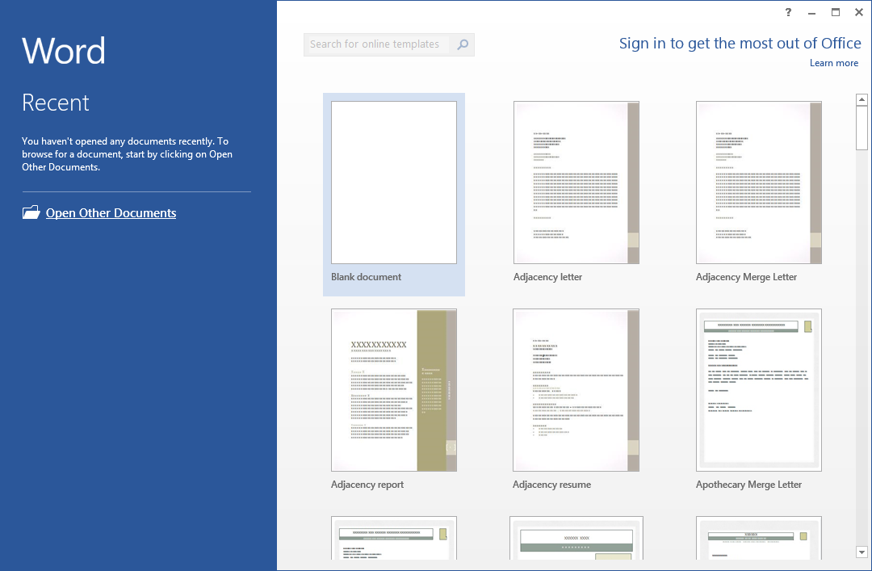Click Sign in to get the most out of Office
The image size is (872, 571).
click(x=740, y=43)
